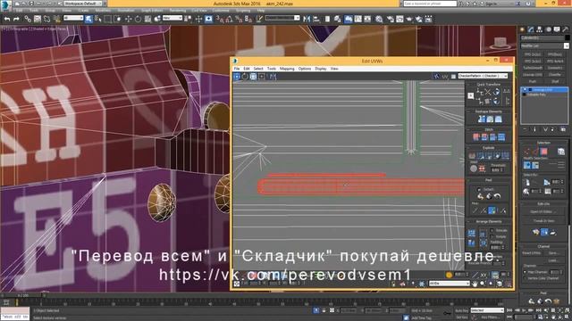
Task: Click Pack Custom icon in Arrange Elements
Action: tap(472, 234)
